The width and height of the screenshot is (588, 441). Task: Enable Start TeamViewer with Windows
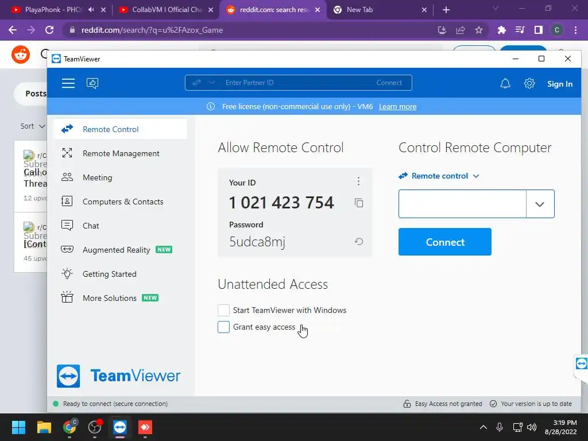click(223, 311)
